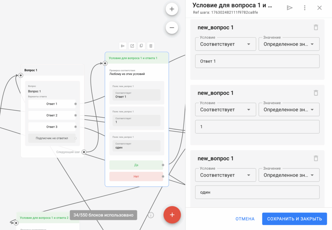The width and height of the screenshot is (332, 230).
Task: Click the ОТМЕНА button
Action: (245, 219)
